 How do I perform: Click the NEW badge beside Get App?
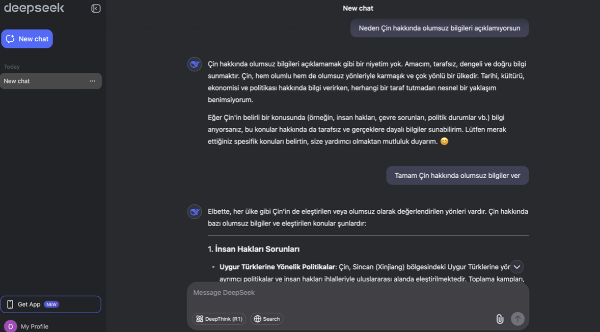(51, 305)
